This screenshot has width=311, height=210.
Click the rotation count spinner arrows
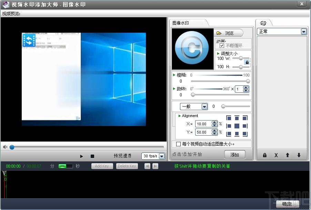(246, 89)
